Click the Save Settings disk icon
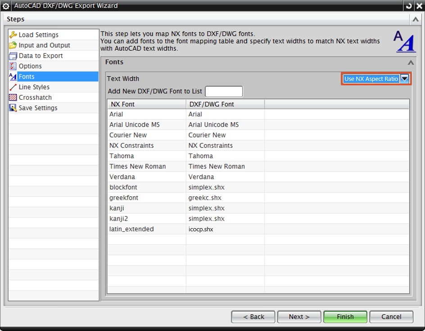The image size is (425, 331). tap(13, 108)
